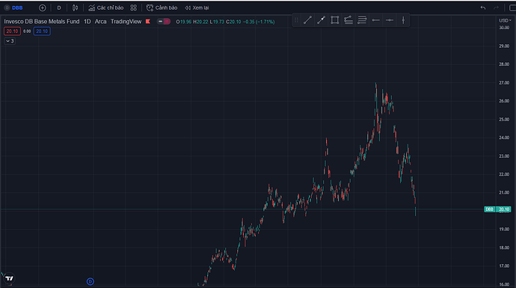The height and width of the screenshot is (288, 516).
Task: Select the Vertical Line tool
Action: pos(403,20)
